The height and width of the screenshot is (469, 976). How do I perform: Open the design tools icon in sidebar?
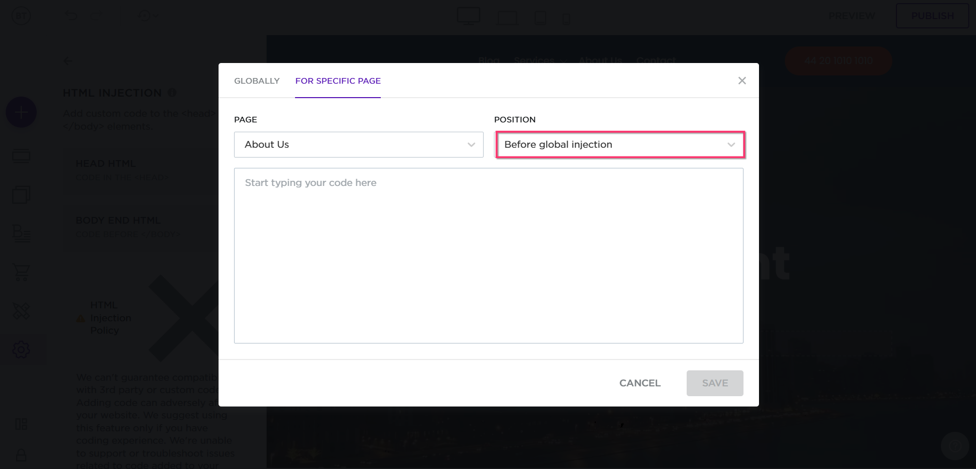(21, 311)
